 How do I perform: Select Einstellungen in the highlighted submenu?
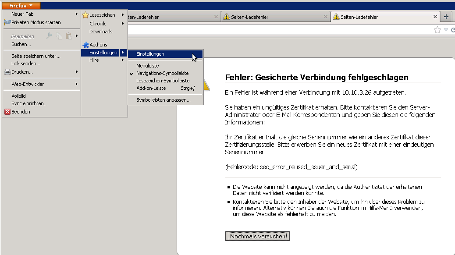coord(150,54)
